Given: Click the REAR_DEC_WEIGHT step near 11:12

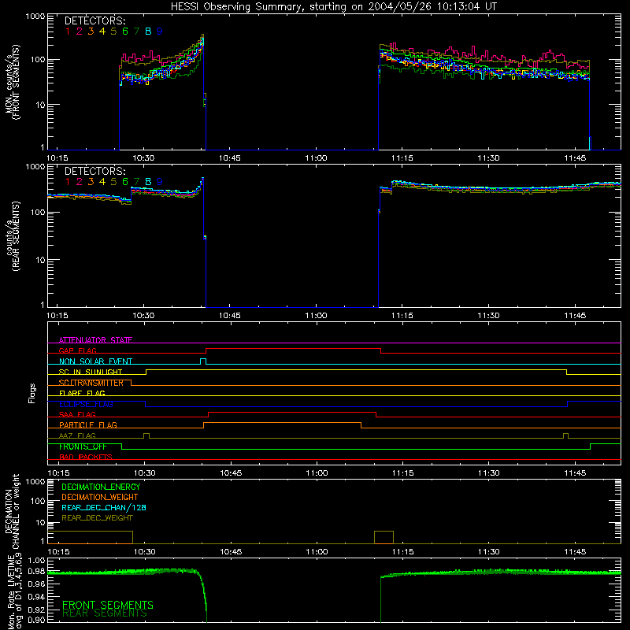Looking at the screenshot, I should point(384,532).
